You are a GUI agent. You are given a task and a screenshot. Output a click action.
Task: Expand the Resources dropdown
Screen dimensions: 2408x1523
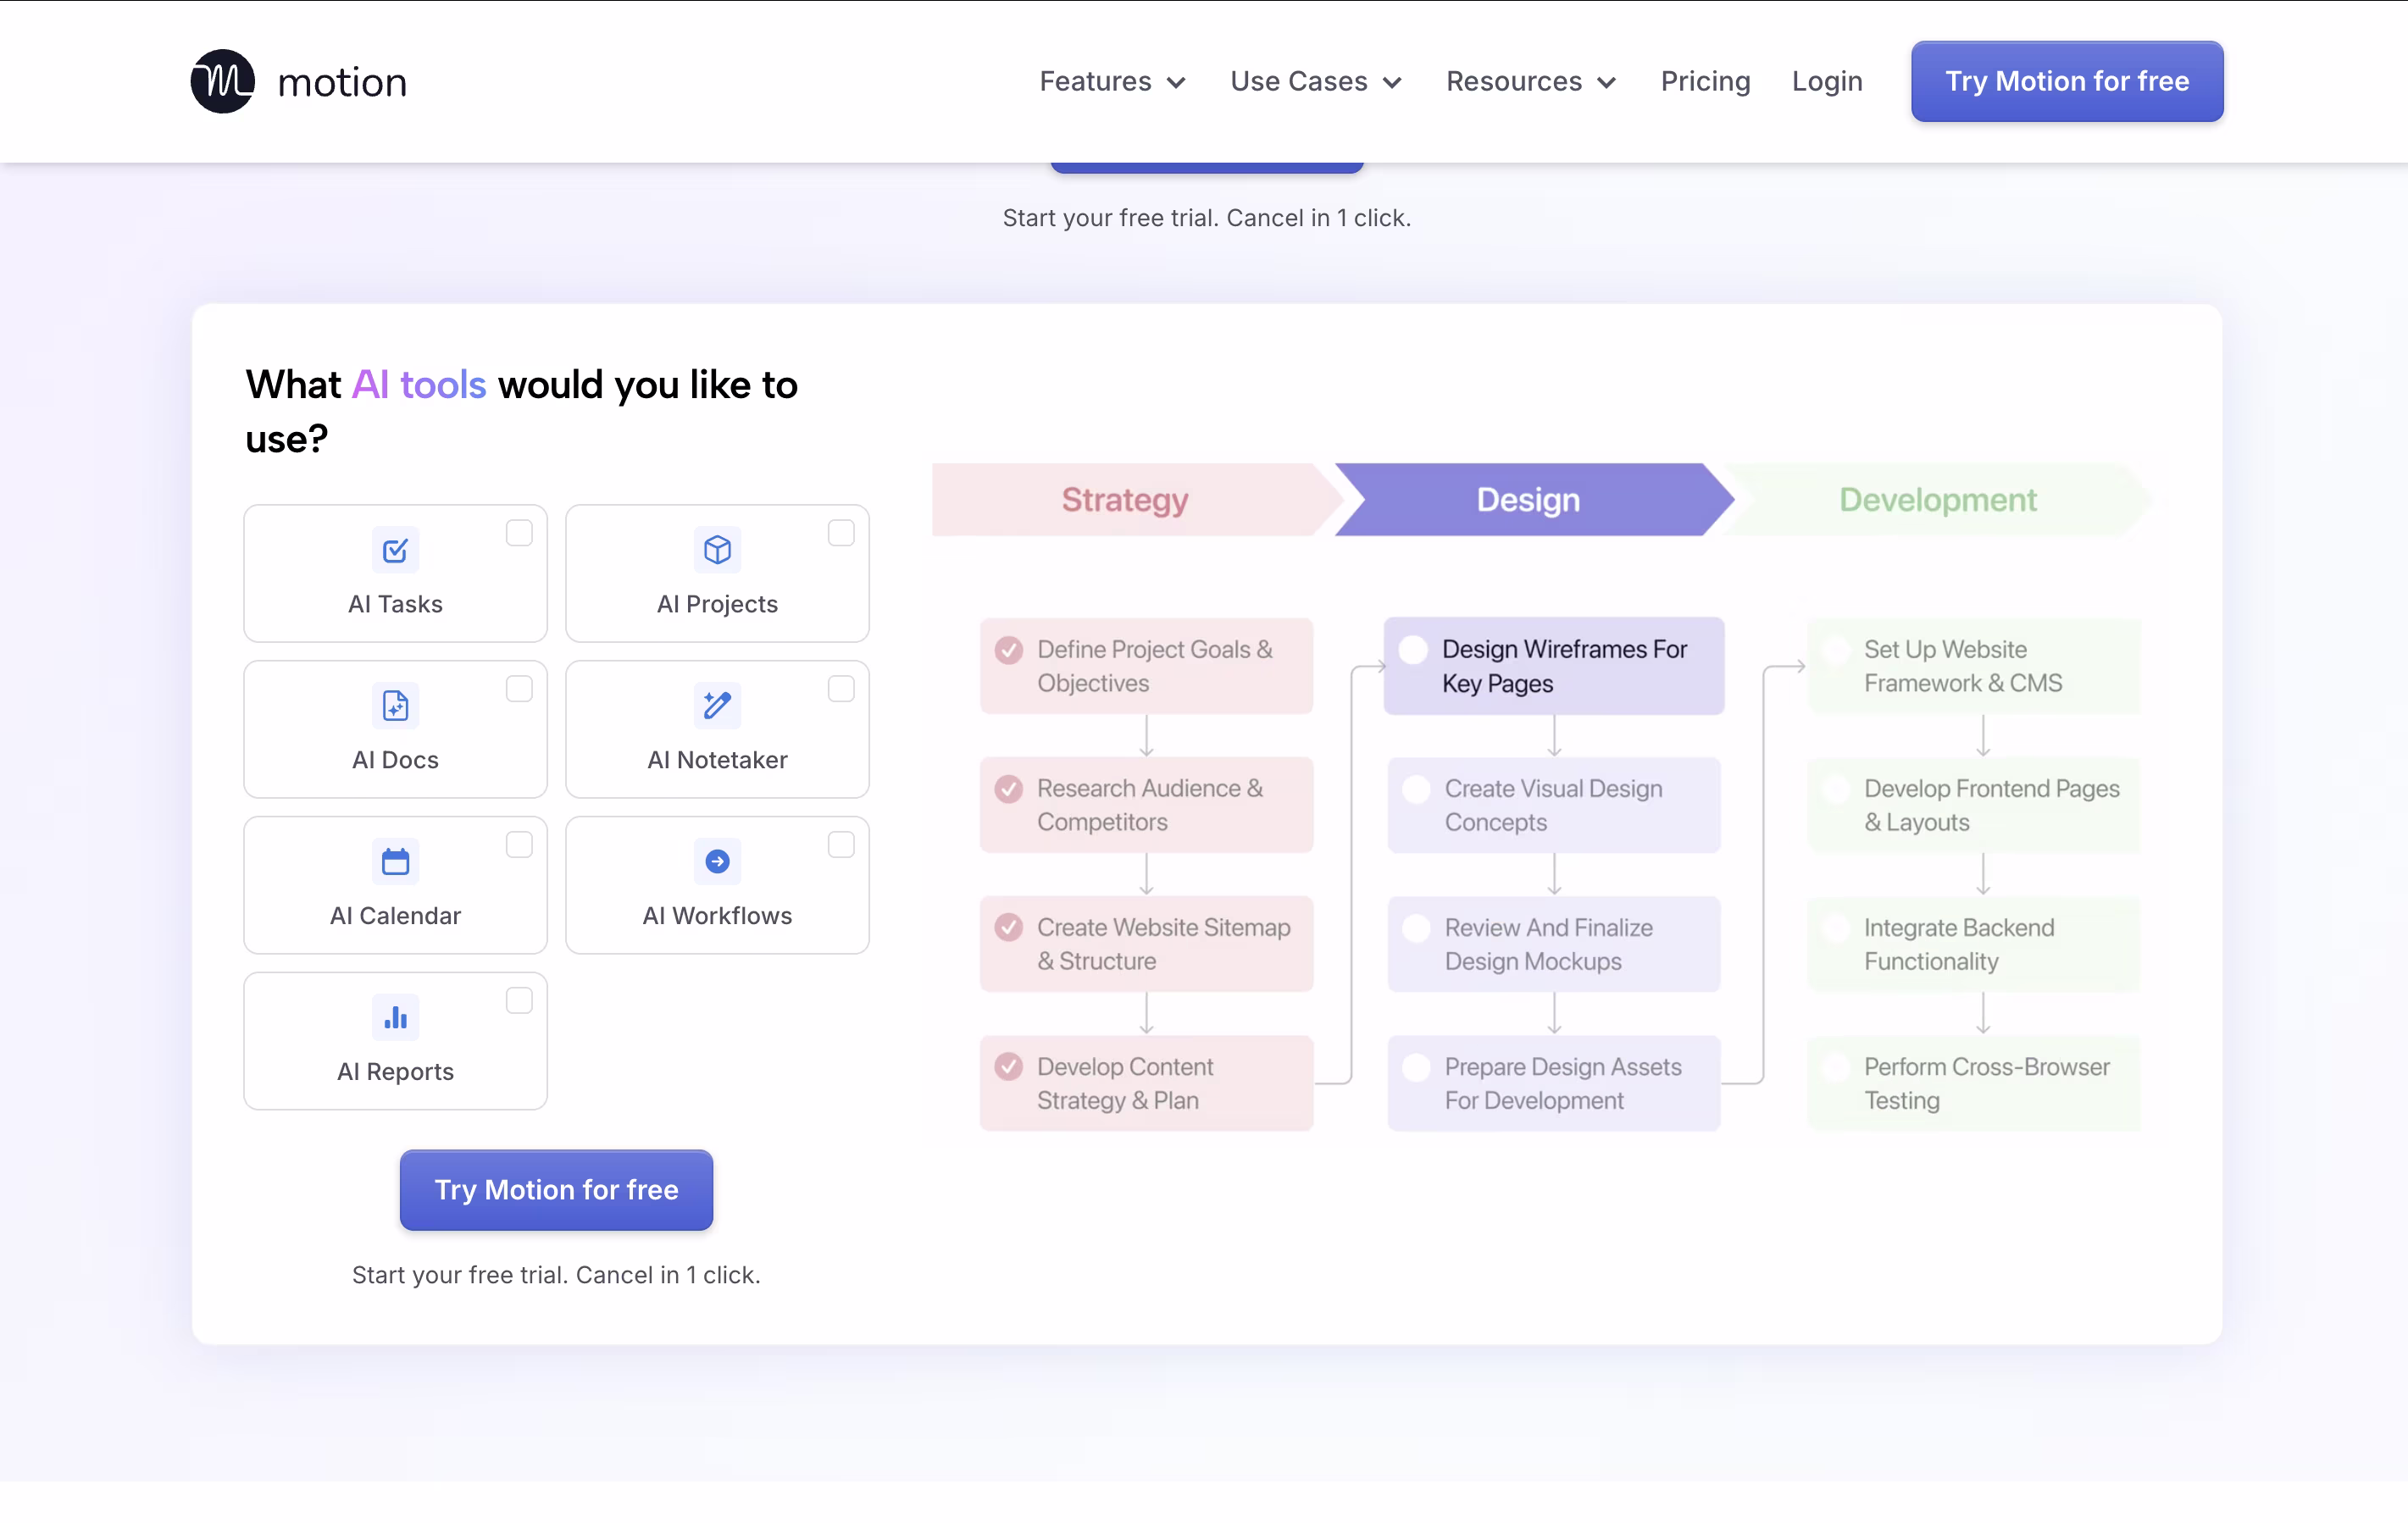[x=1530, y=81]
